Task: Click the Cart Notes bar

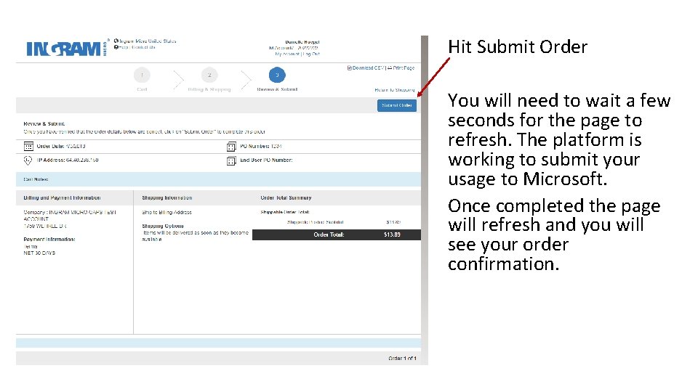Action: (218, 179)
